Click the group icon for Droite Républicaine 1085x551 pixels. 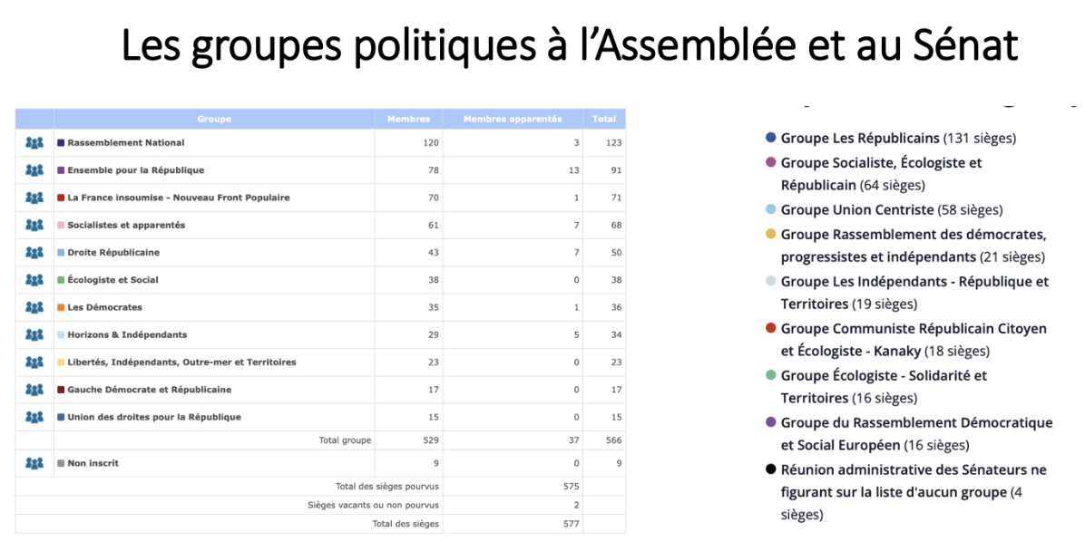(34, 253)
